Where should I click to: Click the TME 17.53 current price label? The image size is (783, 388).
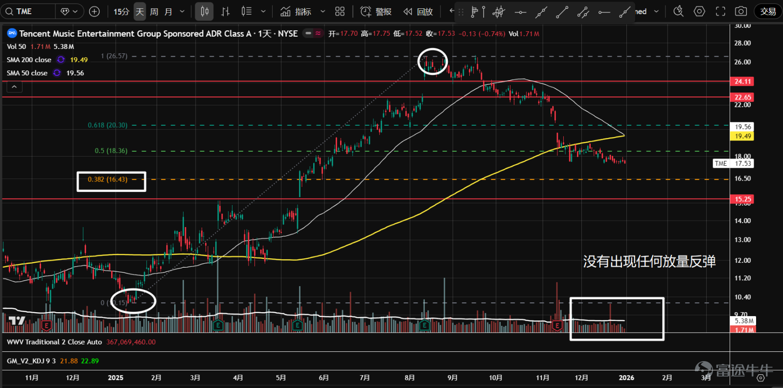click(733, 163)
